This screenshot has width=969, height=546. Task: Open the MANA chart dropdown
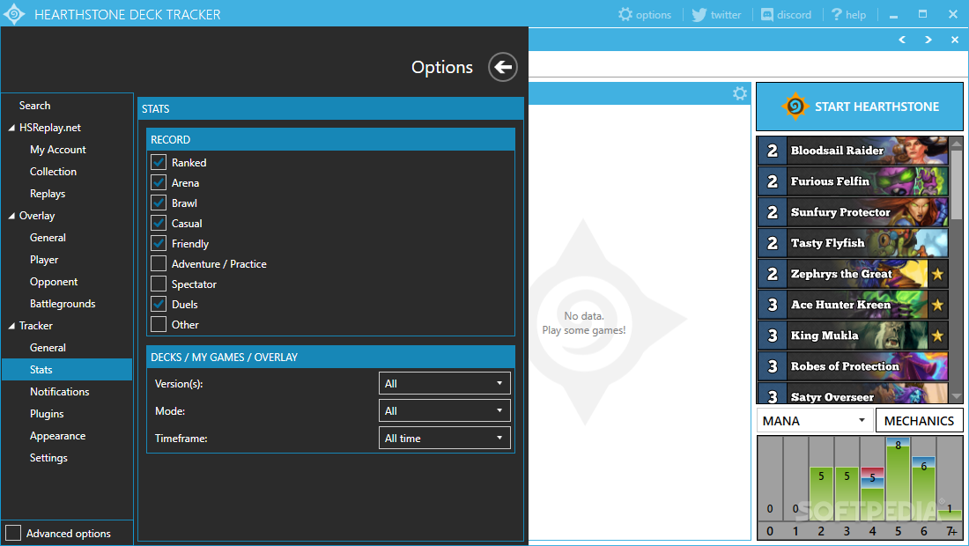pos(815,421)
